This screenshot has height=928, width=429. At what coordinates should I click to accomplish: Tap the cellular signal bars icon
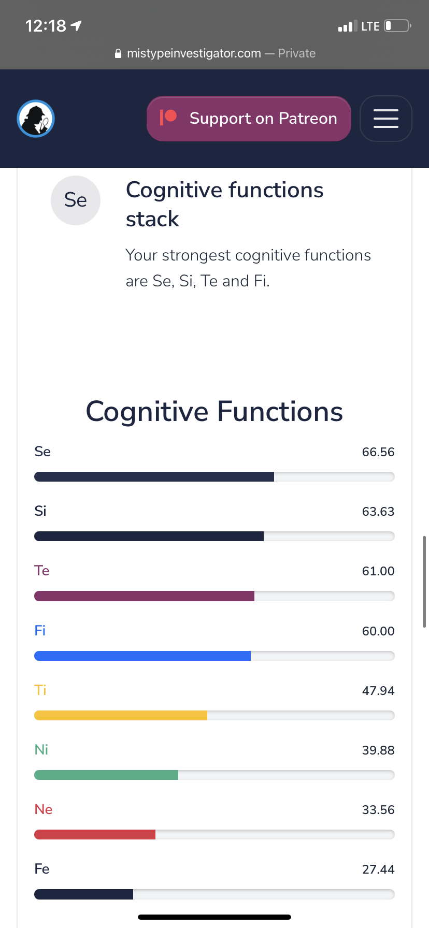pos(348,26)
